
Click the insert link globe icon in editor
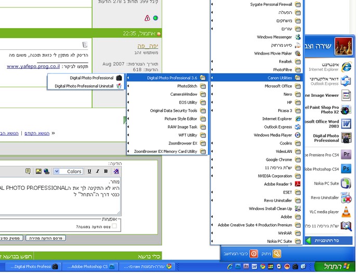(47, 171)
